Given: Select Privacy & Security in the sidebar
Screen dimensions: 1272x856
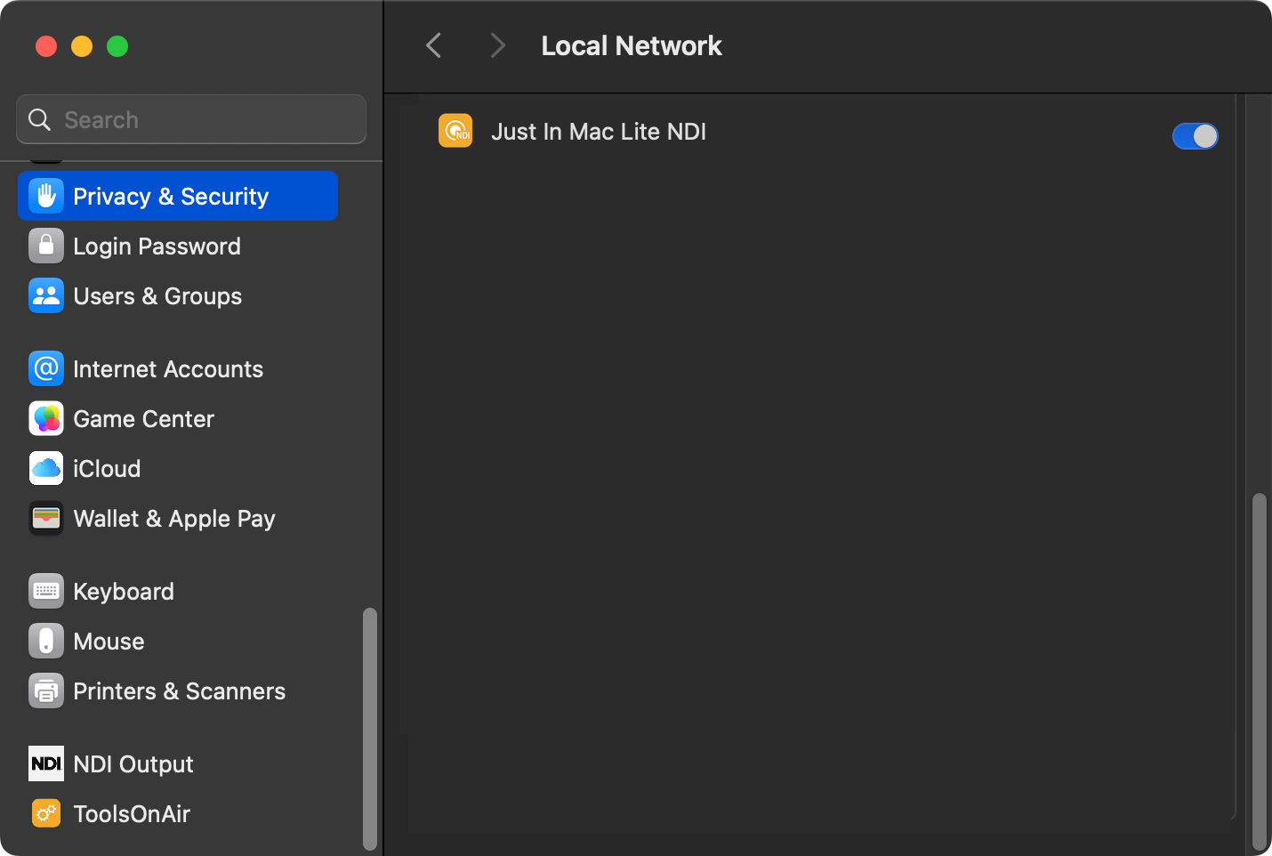Looking at the screenshot, I should tap(178, 196).
